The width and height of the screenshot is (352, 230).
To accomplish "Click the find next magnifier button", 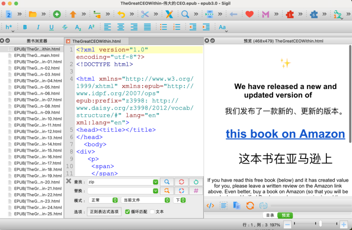I will [x=167, y=182].
